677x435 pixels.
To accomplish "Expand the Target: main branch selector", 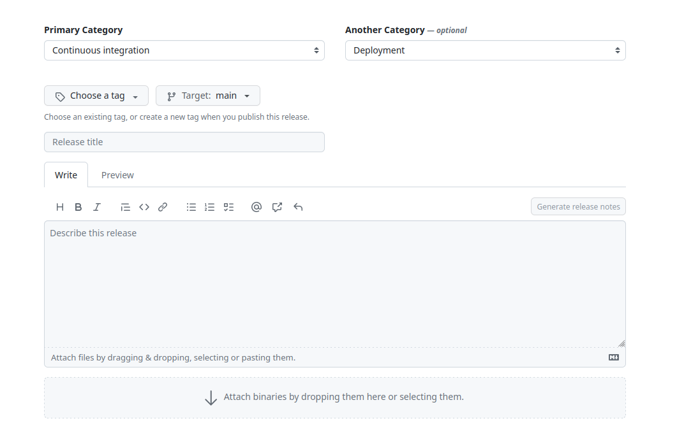I will [x=207, y=96].
